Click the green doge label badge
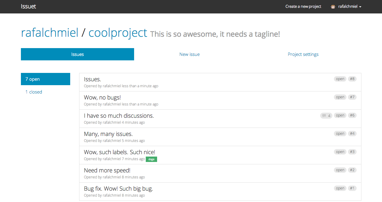Image resolution: width=382 pixels, height=202 pixels. 151,159
